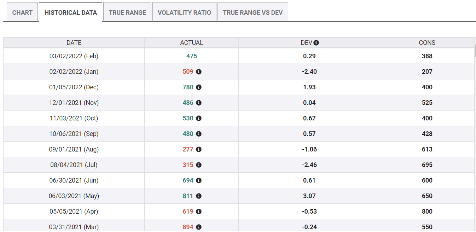Click info icon beside 530 actual value
Image resolution: width=476 pixels, height=232 pixels.
199,118
